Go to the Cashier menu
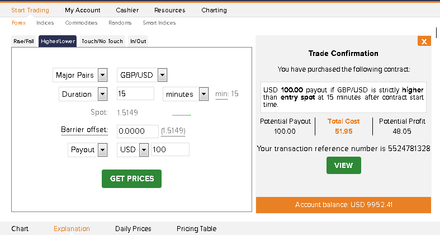 pos(127,10)
